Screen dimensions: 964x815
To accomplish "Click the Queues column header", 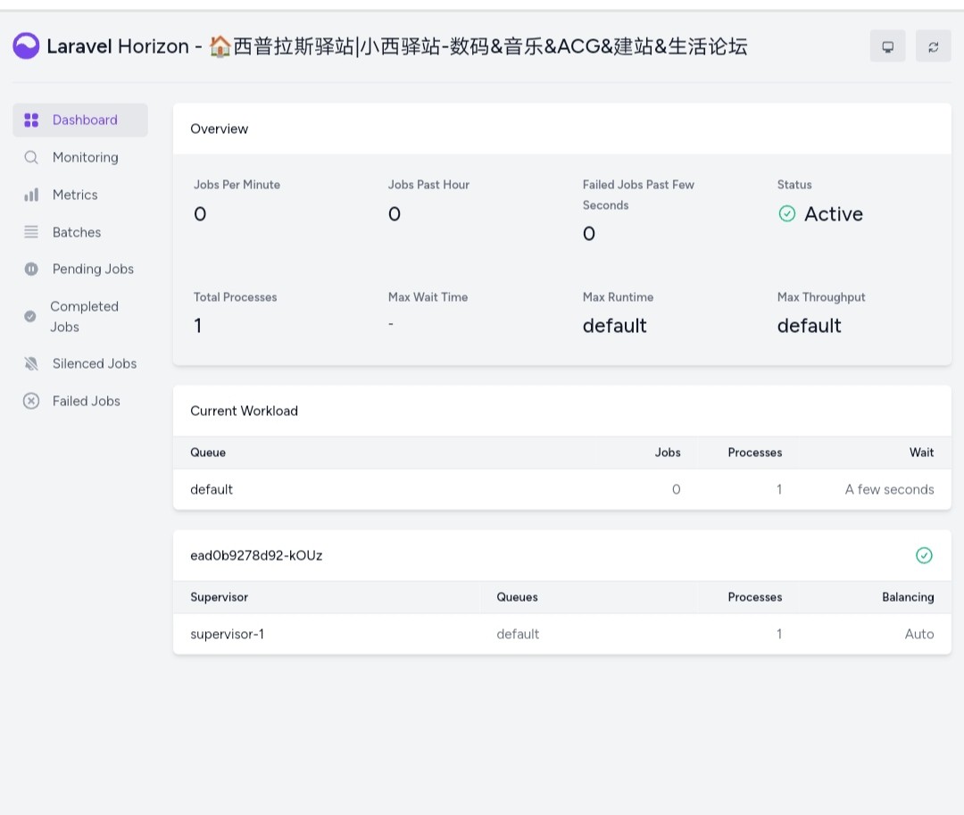I will coord(517,597).
